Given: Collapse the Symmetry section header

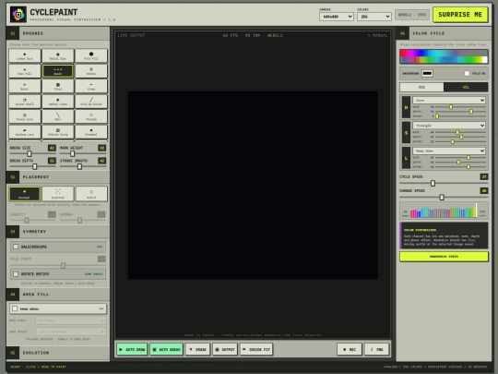Looking at the screenshot, I should point(58,232).
